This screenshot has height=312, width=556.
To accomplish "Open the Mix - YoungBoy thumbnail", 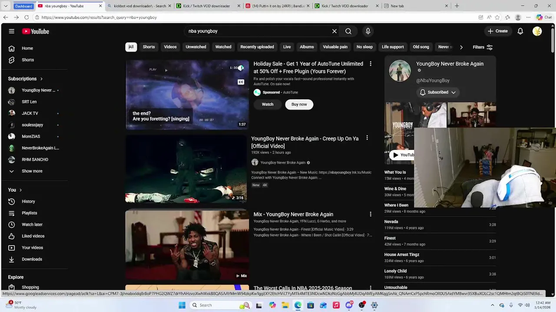I will [187, 245].
